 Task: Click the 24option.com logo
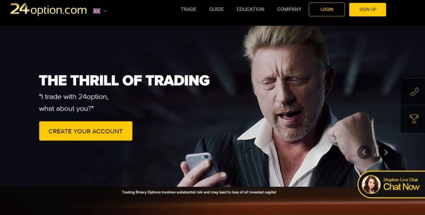[x=48, y=10]
